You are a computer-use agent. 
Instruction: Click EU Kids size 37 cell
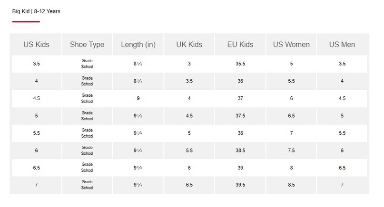point(240,99)
